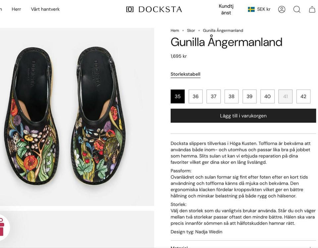Open the Vårt hantverk menu item
Screen dimensions: 318x248
click(45, 9)
